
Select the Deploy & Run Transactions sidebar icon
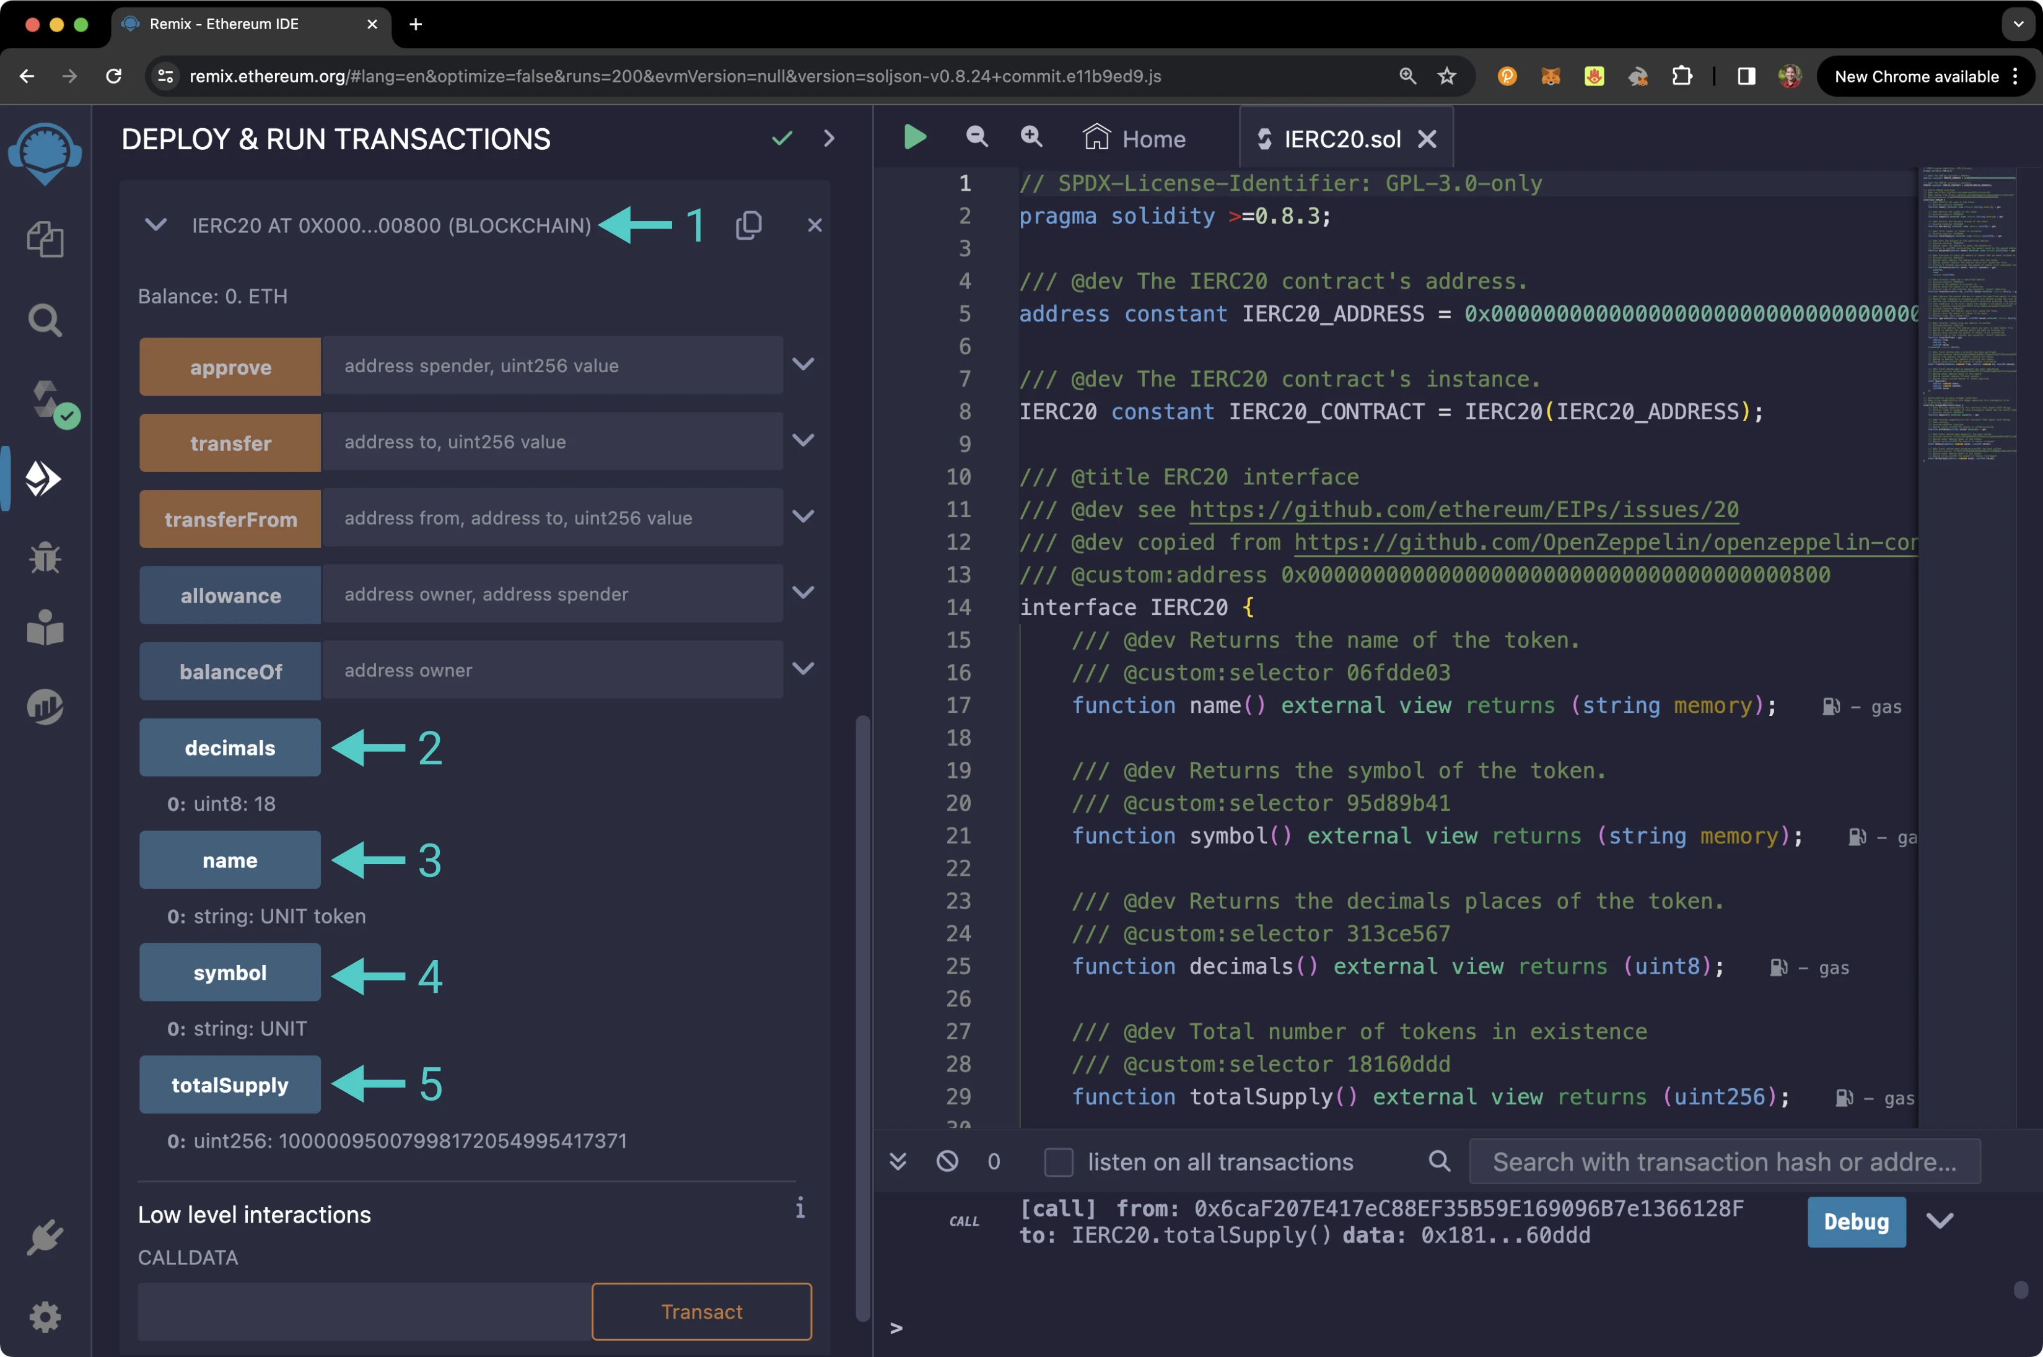[x=43, y=479]
